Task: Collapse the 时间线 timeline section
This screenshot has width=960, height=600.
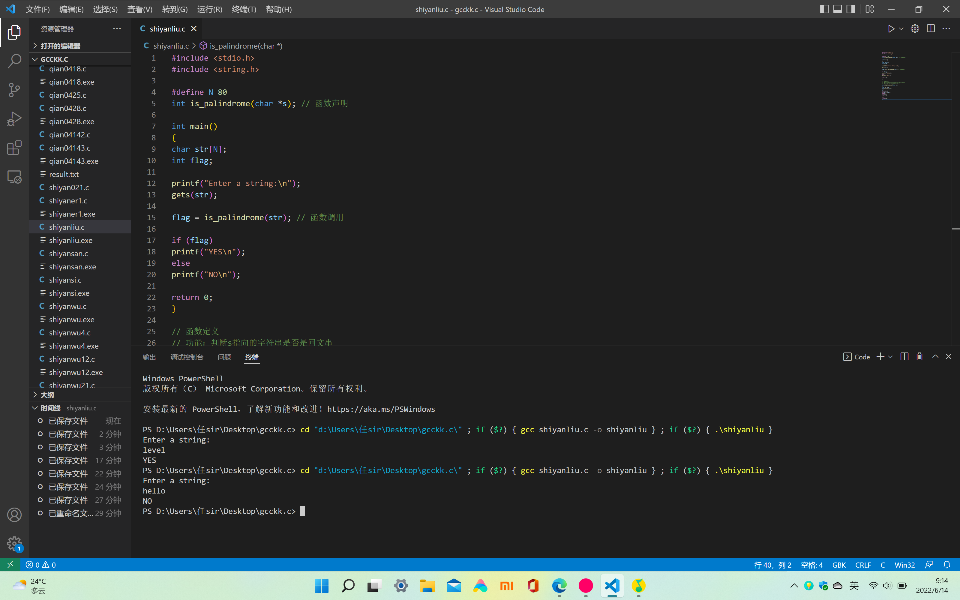Action: 80,408
